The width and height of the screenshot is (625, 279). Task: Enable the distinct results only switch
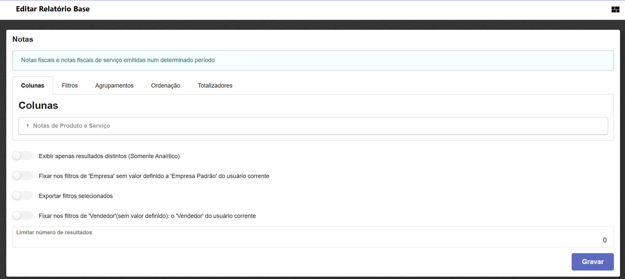click(x=23, y=156)
